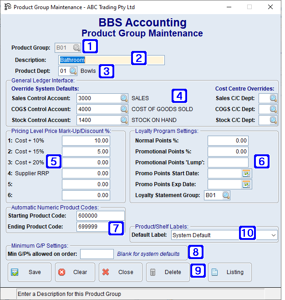The height and width of the screenshot is (300, 285).
Task: Search COGS Control Account lookup icon
Action: pos(124,109)
